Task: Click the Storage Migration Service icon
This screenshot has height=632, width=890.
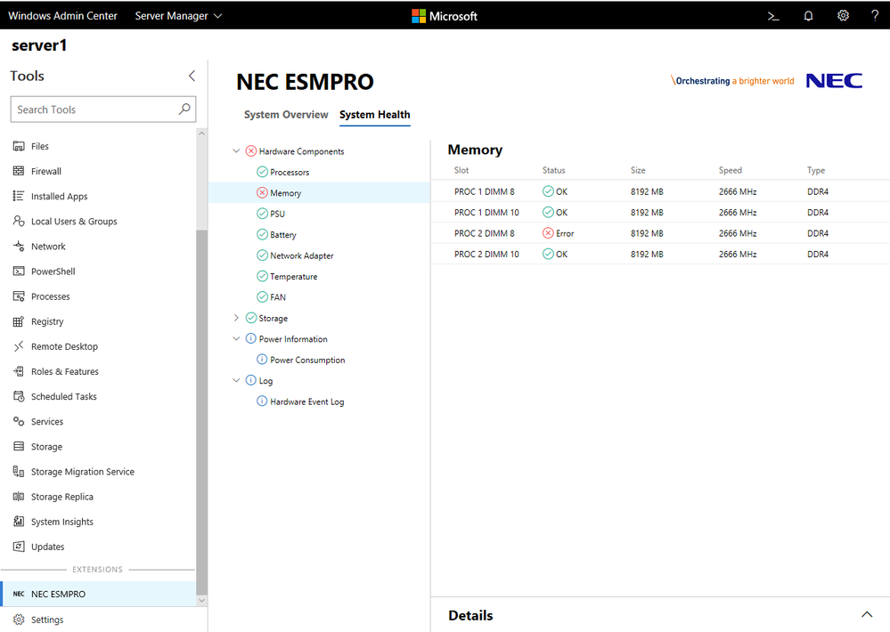Action: click(x=19, y=472)
